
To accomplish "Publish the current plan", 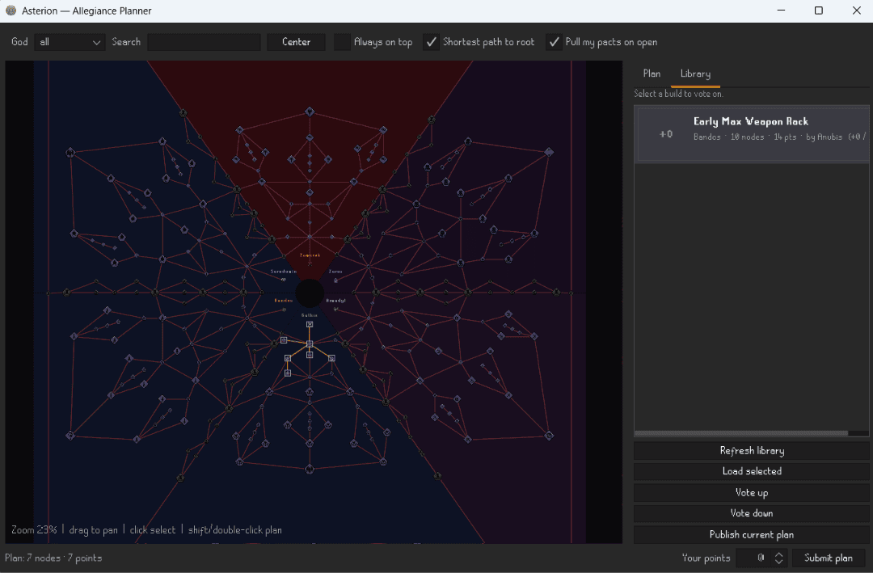I will coord(752,534).
